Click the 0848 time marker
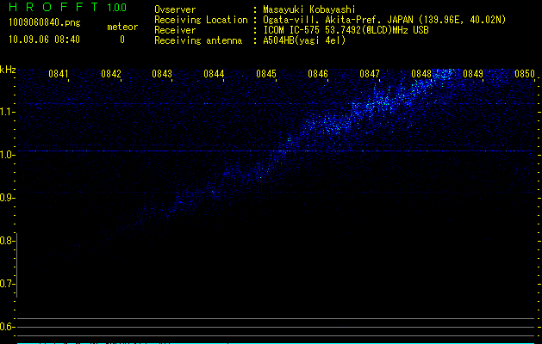542x344 pixels. pos(421,74)
